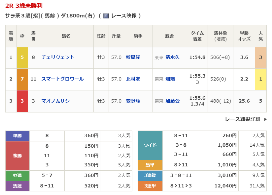272x195 pixels.
Task: View jockey 荻野琢 page
Action: [133, 101]
